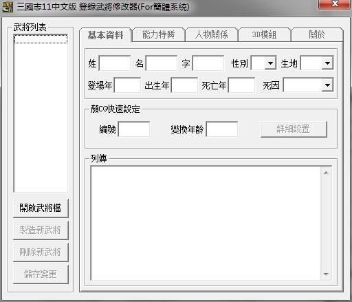The width and height of the screenshot is (352, 302).
Task: Switch to the 能力特技 tab
Action: tap(158, 34)
